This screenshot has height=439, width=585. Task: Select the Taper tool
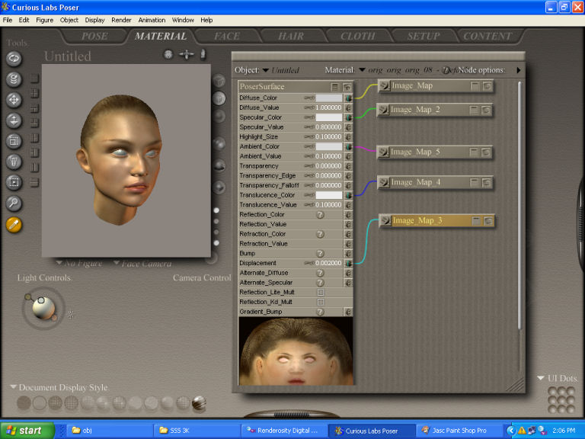click(14, 162)
